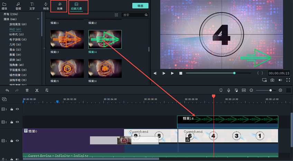Open the grid view options dropdown
293x161 pixels.
pos(116,15)
